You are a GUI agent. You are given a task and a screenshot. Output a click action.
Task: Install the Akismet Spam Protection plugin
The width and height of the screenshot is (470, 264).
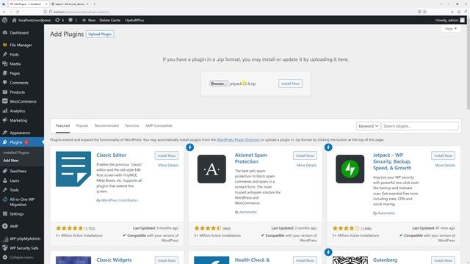(305, 155)
